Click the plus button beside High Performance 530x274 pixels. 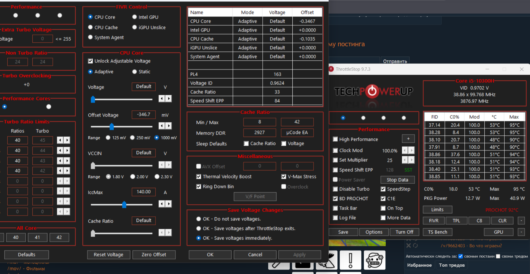(x=408, y=139)
